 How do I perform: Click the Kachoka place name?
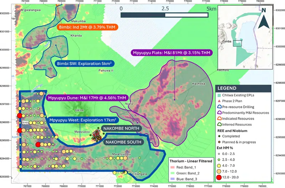click(199, 84)
